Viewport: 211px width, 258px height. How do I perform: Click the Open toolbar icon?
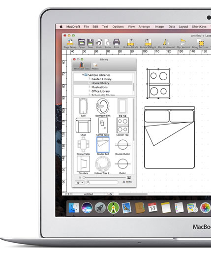(x=82, y=44)
